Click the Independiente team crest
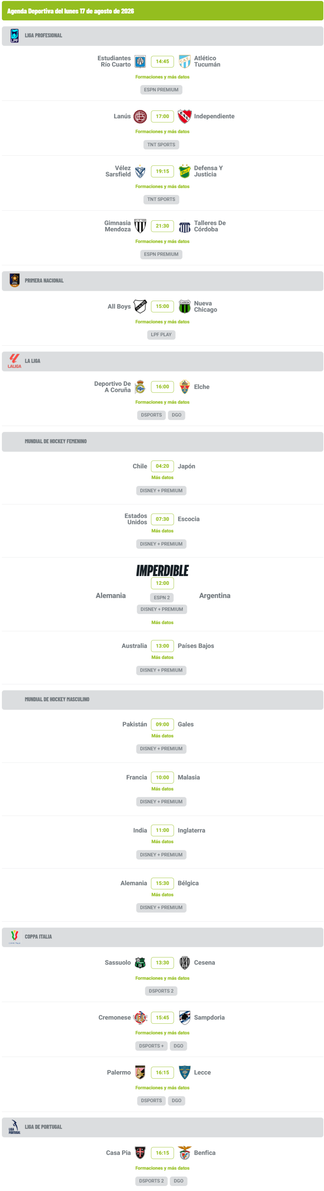This screenshot has width=324, height=1191. click(184, 116)
